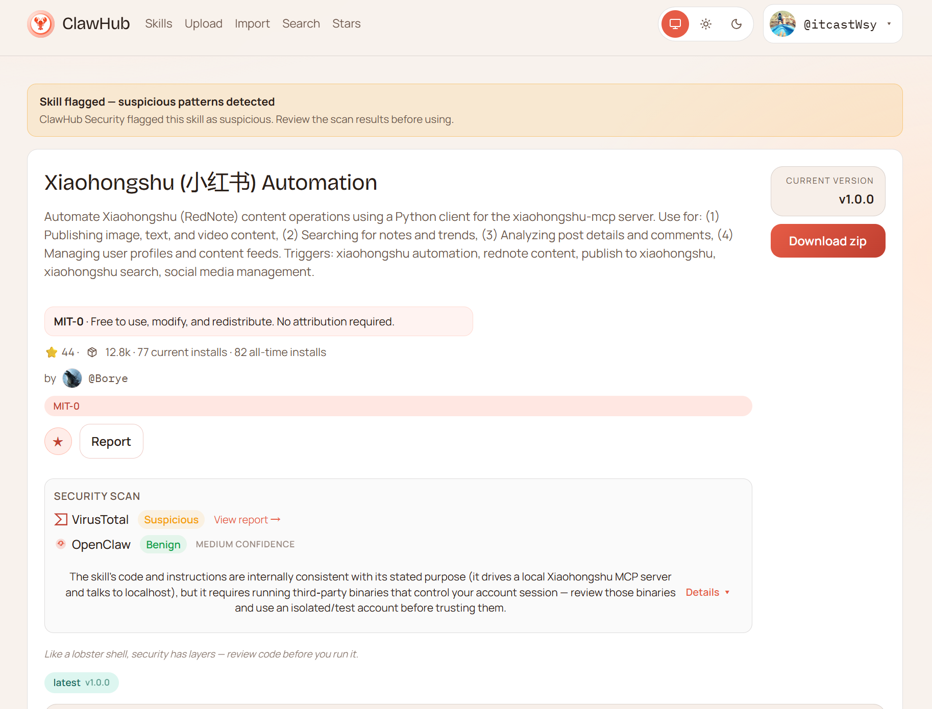Open the Skills nav menu
932x709 pixels.
point(158,24)
